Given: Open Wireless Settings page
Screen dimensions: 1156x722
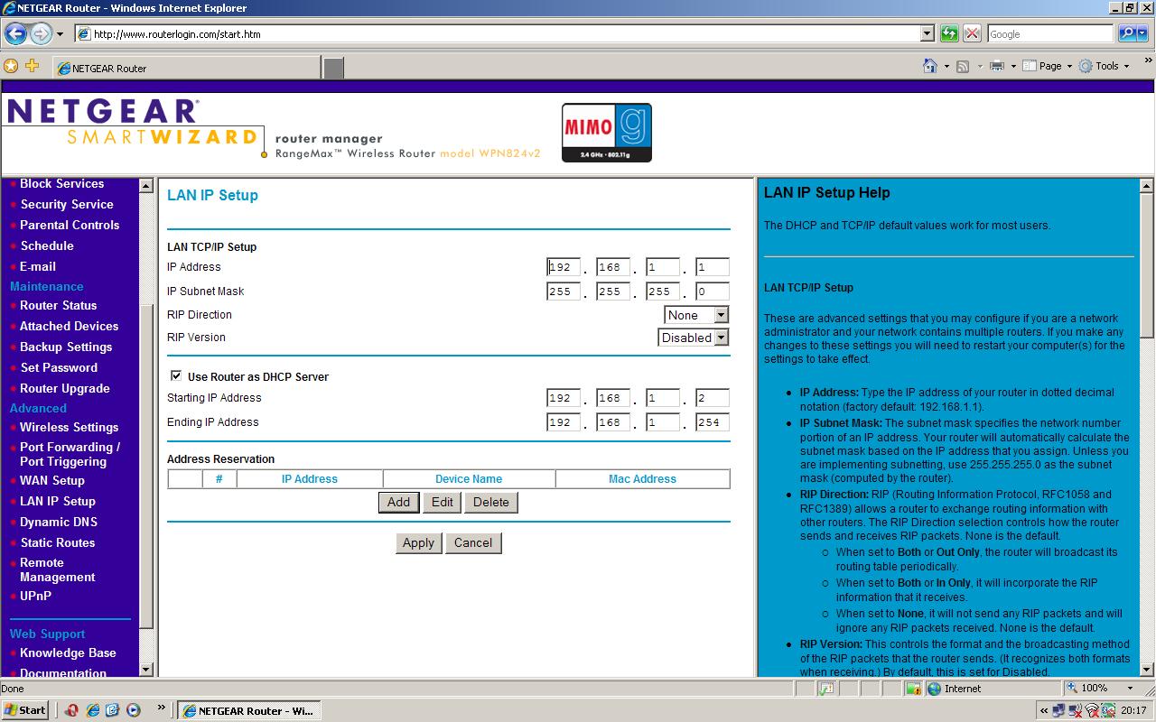Looking at the screenshot, I should pos(70,427).
